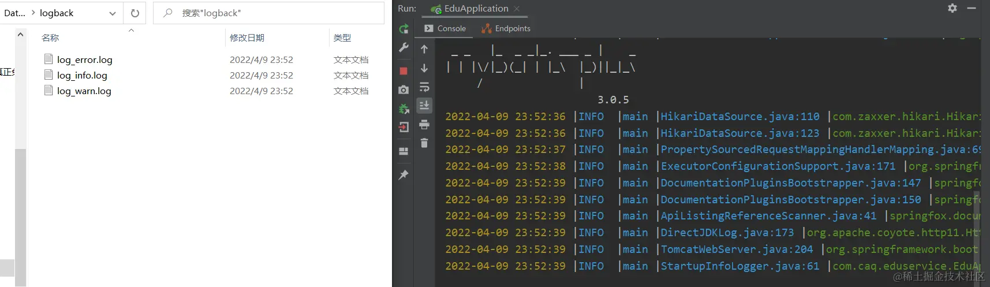Click the restore layout icon

tap(404, 151)
